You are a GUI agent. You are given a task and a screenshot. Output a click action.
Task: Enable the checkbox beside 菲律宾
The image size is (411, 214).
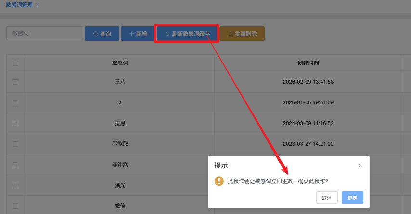point(15,164)
